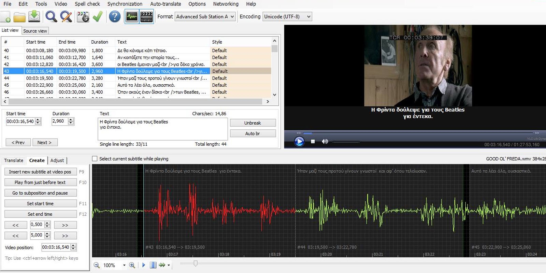Click the waveform position slider handle
Viewport: 546px width, 273px height.
click(x=195, y=263)
